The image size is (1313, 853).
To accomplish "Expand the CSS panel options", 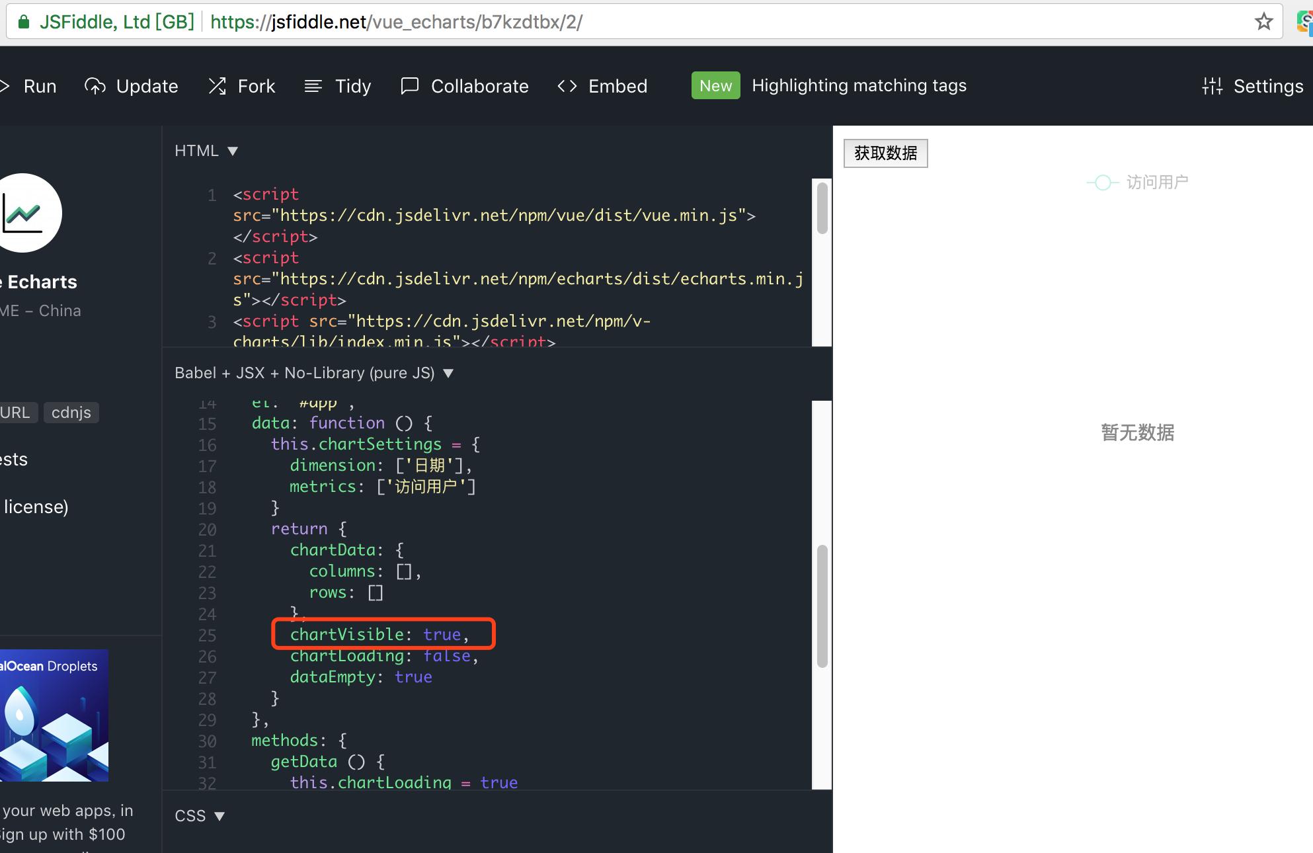I will pos(220,815).
